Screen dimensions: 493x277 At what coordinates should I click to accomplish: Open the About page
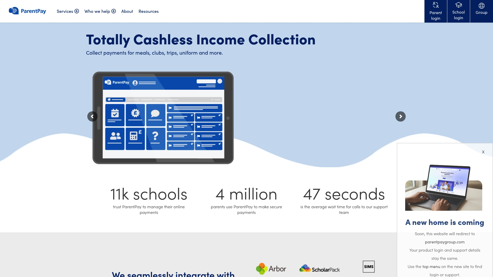click(127, 11)
